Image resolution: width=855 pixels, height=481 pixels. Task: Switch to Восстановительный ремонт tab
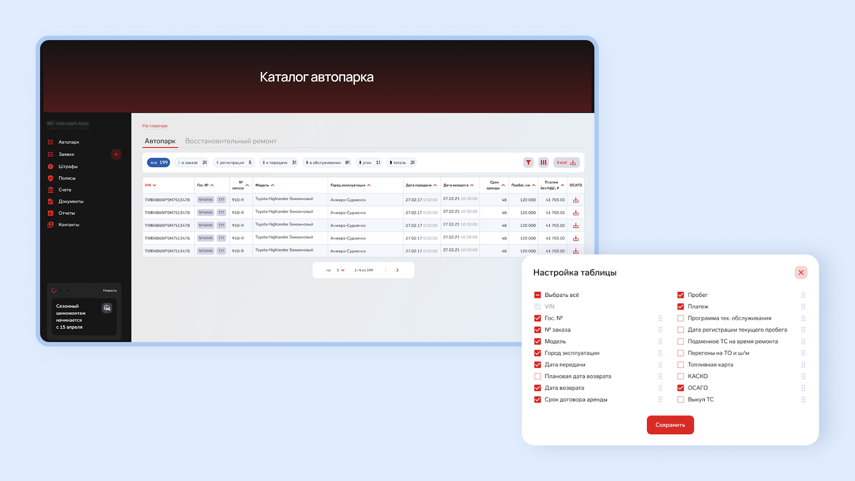pyautogui.click(x=231, y=141)
